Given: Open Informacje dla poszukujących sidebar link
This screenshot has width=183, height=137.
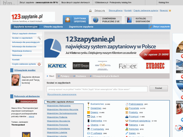Looking at the screenshot, I should point(26,42).
